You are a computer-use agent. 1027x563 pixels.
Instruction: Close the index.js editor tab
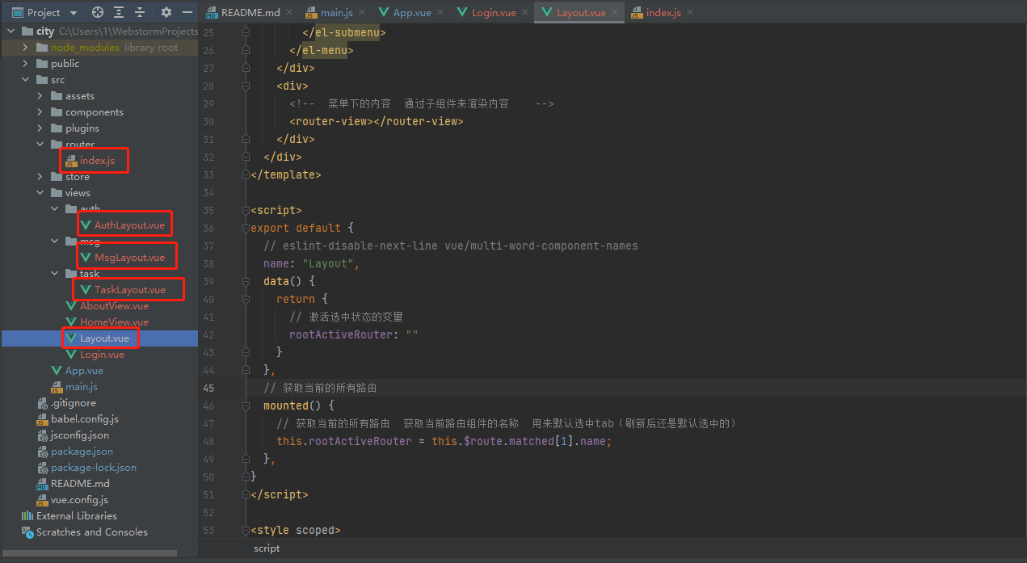pyautogui.click(x=689, y=12)
